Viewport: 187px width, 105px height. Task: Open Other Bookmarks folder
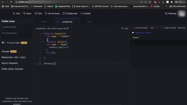(x=178, y=6)
